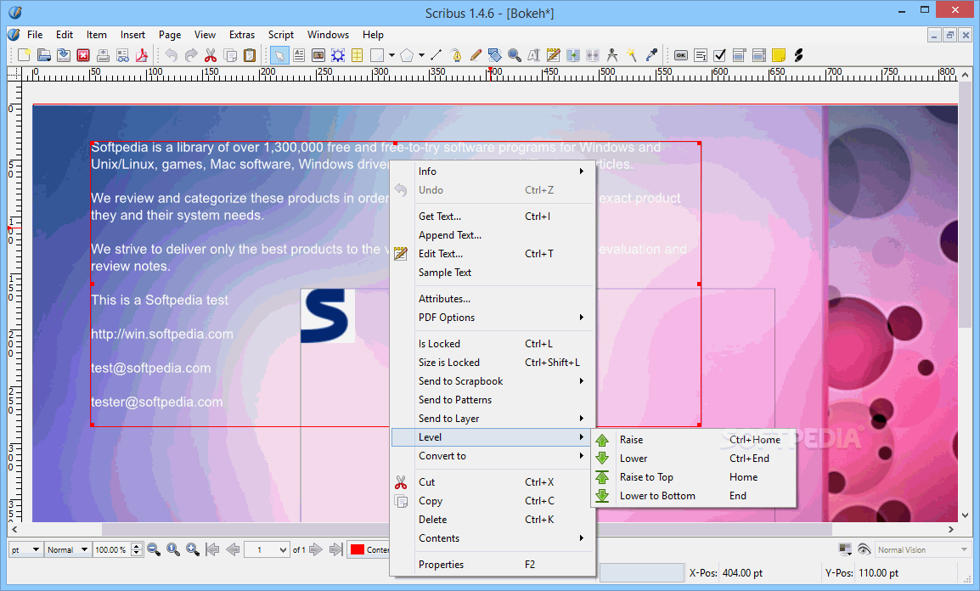
Task: Open the Normal Vision dropdown
Action: tap(923, 549)
